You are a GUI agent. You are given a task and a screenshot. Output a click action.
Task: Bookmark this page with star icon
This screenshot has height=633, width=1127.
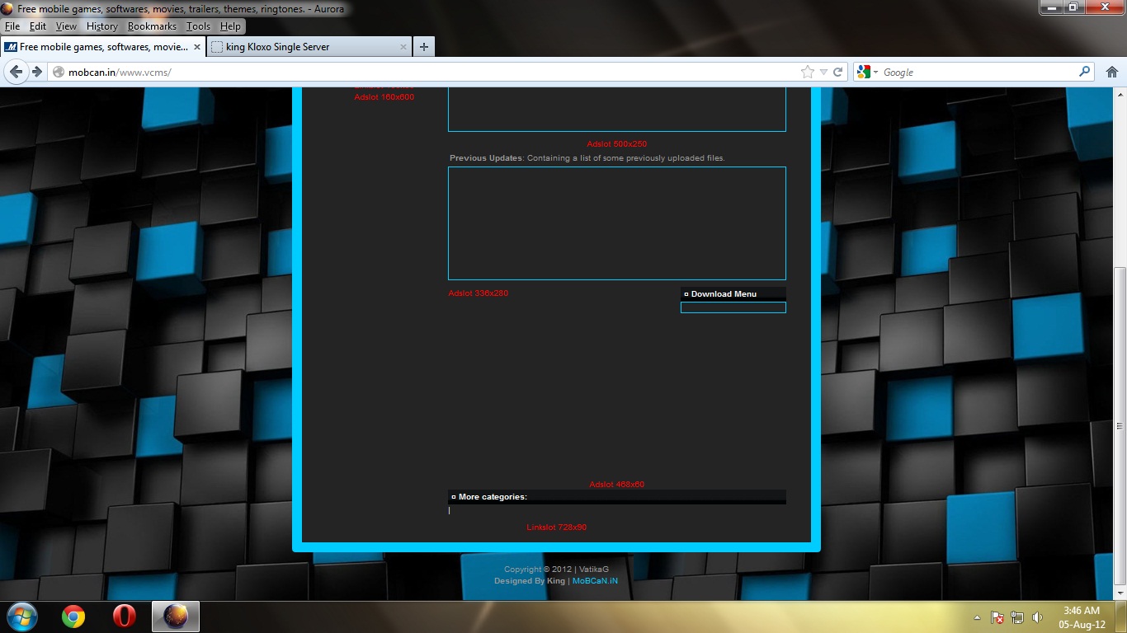(807, 72)
